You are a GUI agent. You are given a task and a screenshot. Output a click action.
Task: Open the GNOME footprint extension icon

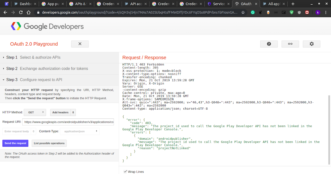260,12
